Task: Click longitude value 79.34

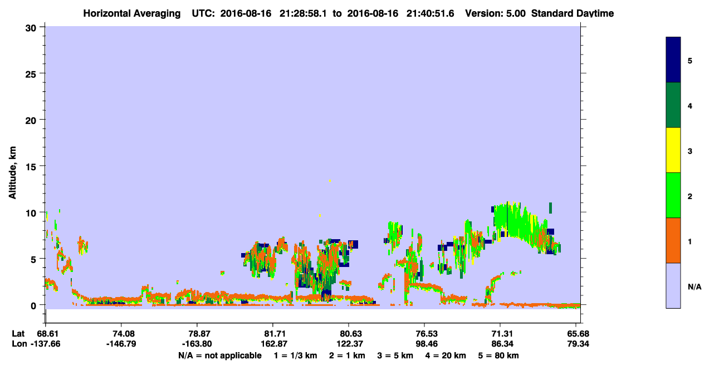Action: coord(578,344)
